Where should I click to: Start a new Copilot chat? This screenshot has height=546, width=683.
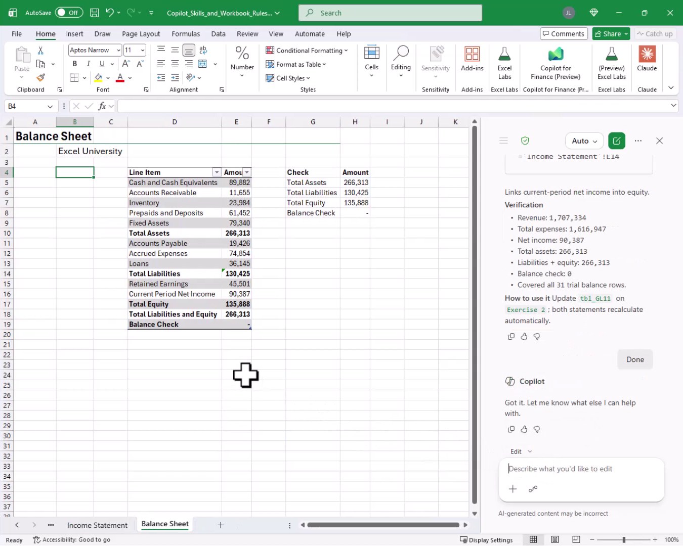(617, 141)
